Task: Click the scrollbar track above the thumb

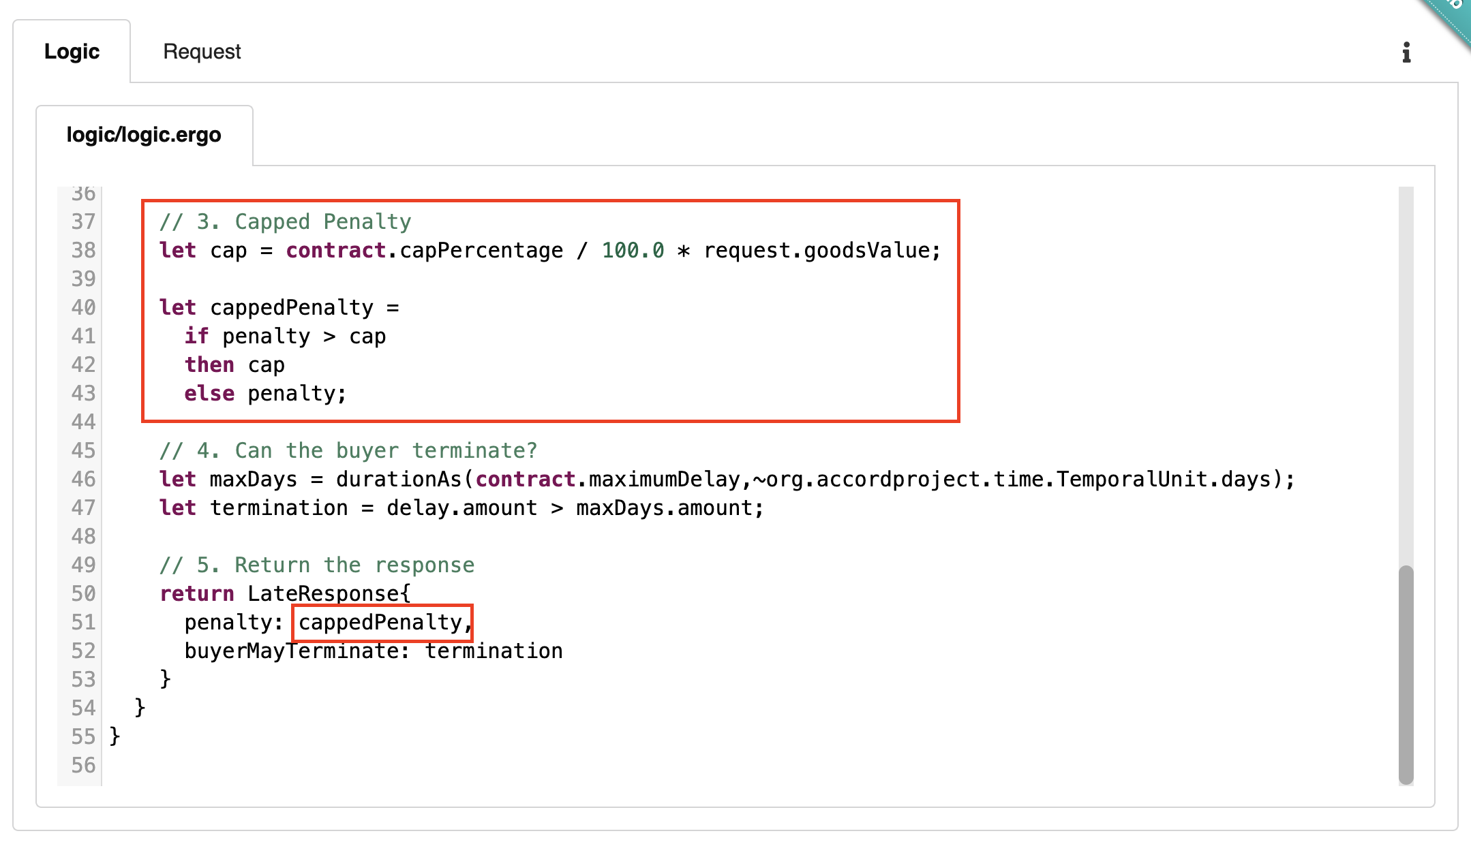Action: tap(1406, 375)
